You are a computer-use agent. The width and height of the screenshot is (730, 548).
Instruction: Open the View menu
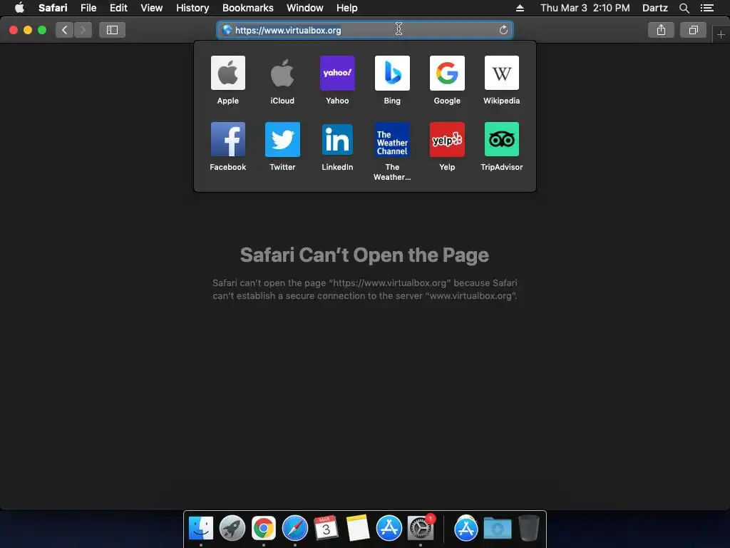(151, 8)
